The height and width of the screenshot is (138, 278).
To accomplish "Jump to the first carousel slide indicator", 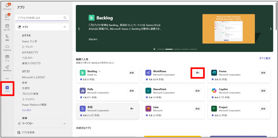I will (161, 49).
